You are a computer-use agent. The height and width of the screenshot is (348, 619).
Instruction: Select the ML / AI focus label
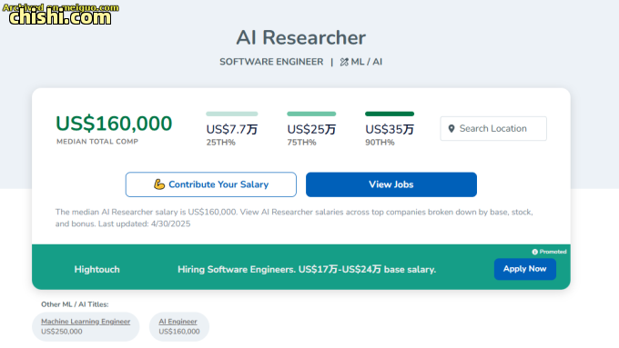(366, 62)
